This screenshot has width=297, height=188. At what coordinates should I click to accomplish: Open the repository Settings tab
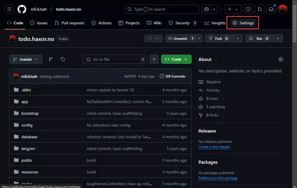(x=243, y=23)
